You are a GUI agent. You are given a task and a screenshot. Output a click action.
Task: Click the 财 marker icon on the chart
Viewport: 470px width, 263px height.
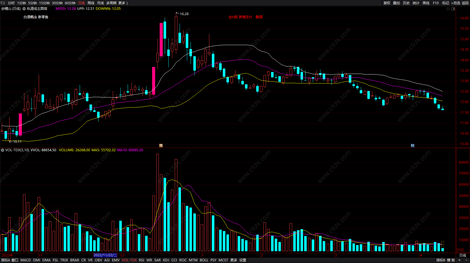click(412, 145)
